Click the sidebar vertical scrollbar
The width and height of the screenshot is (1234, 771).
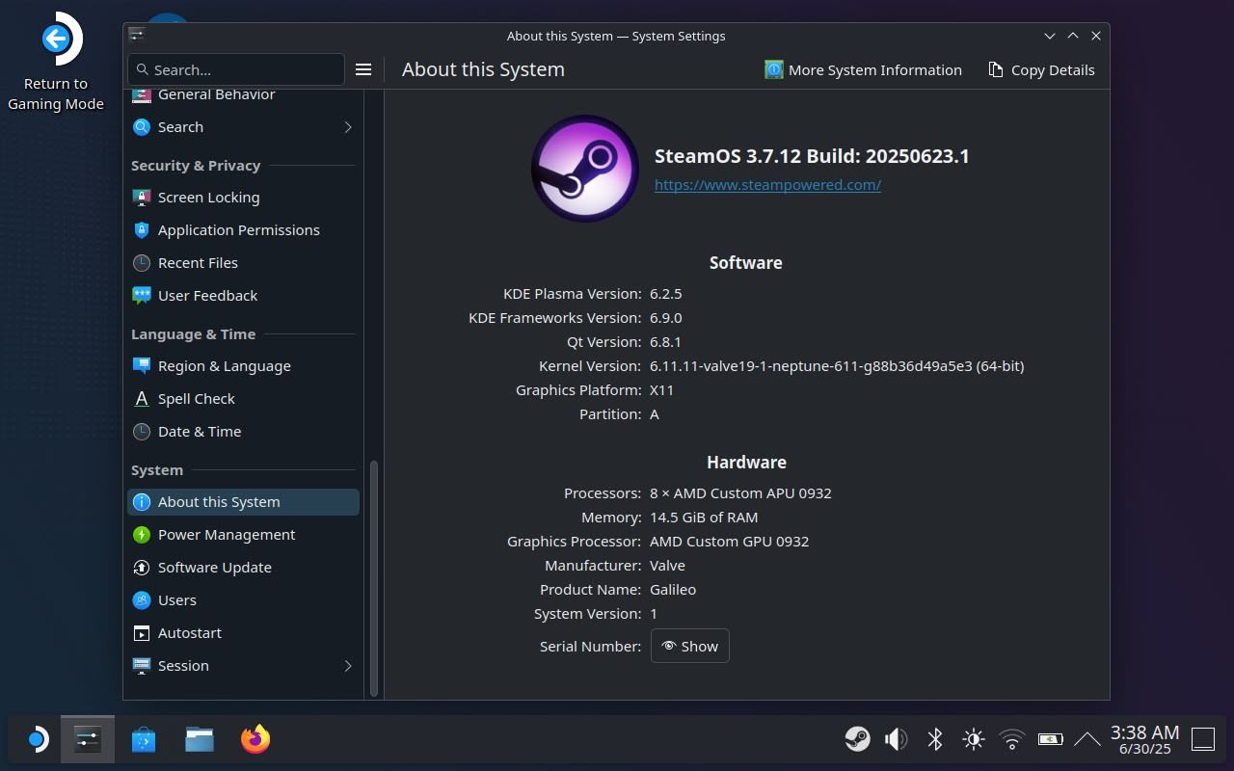click(x=374, y=578)
